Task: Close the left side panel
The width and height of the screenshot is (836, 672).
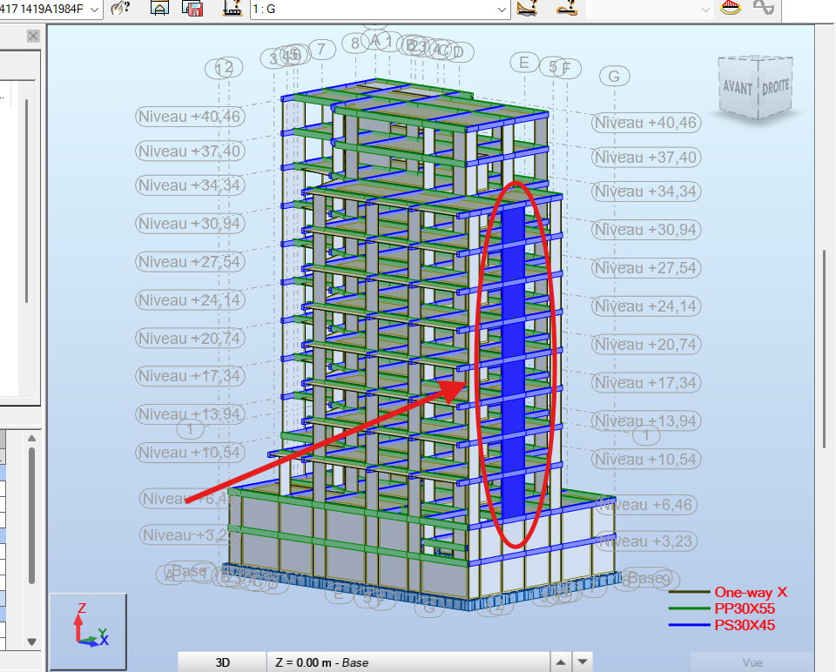Action: (x=33, y=36)
